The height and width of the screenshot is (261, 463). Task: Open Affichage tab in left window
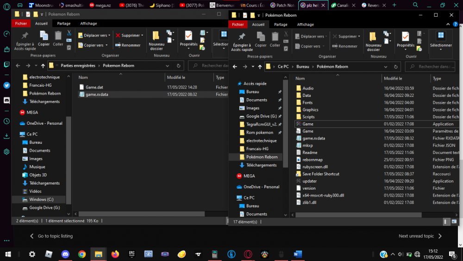pyautogui.click(x=88, y=23)
